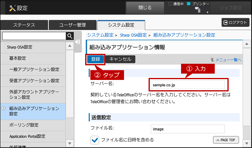
Task: Select the システム設定 tab
Action: click(x=121, y=25)
